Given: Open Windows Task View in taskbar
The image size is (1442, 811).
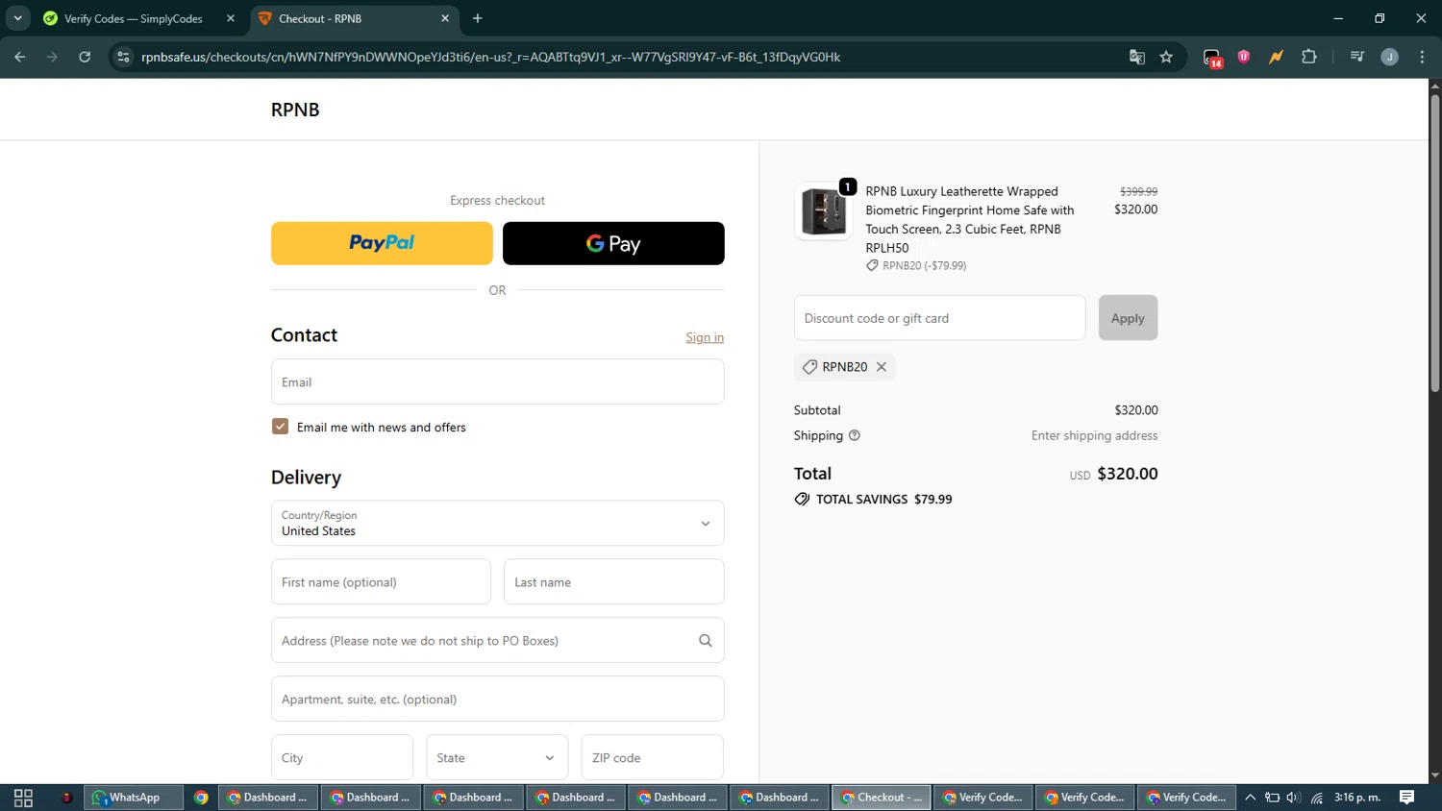Looking at the screenshot, I should (x=23, y=798).
